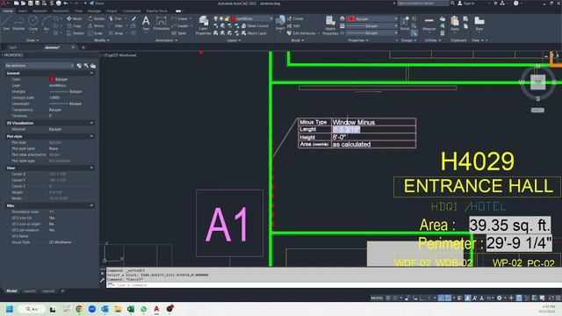Toggle layer on/off lightbulb icon

[x=216, y=18]
